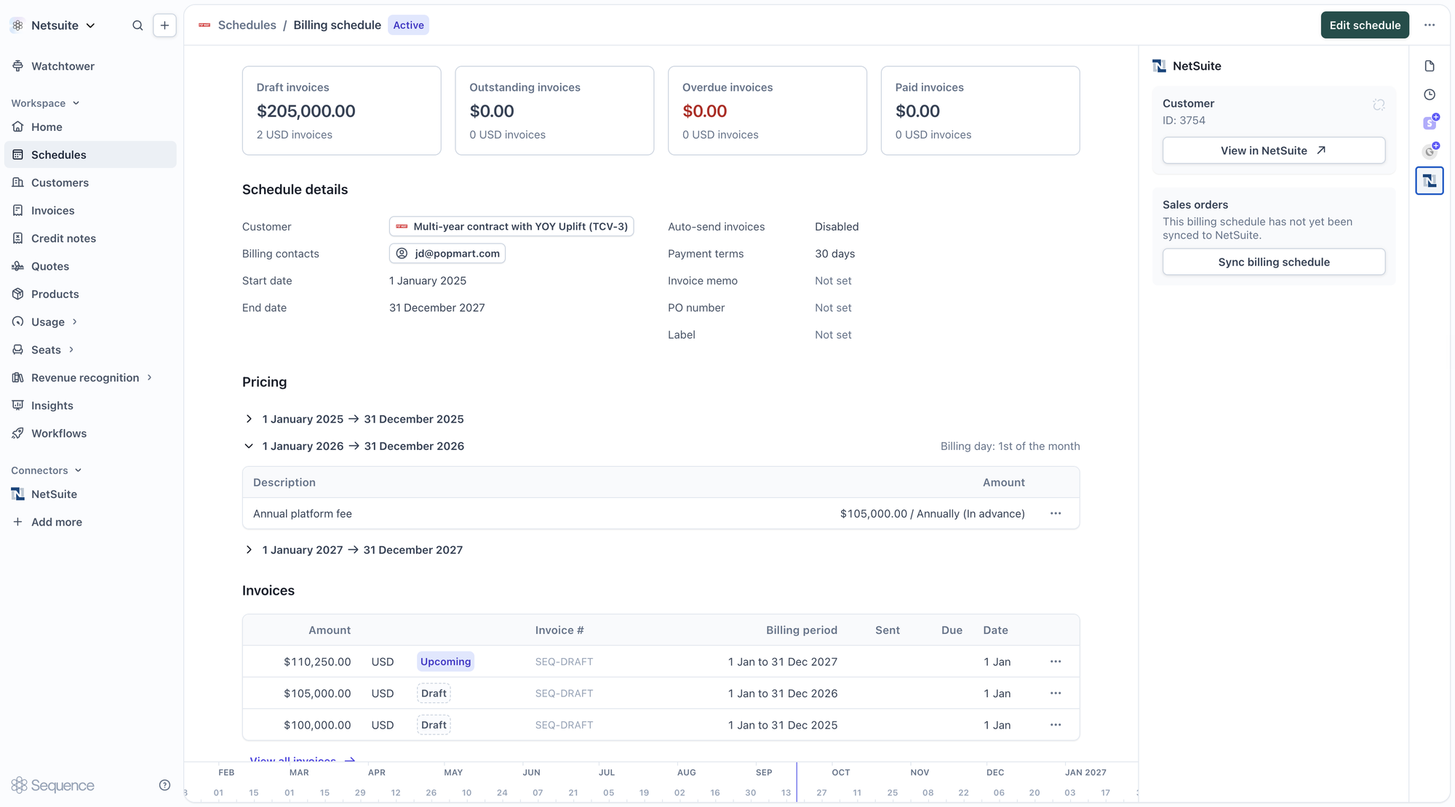Expand the Revenue recognition submenu
The width and height of the screenshot is (1455, 807).
click(149, 377)
